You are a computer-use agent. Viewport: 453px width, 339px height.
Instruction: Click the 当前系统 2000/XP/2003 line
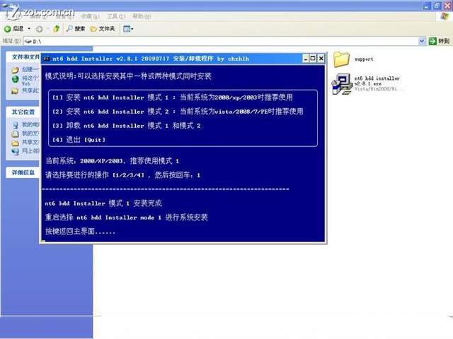pos(112,161)
